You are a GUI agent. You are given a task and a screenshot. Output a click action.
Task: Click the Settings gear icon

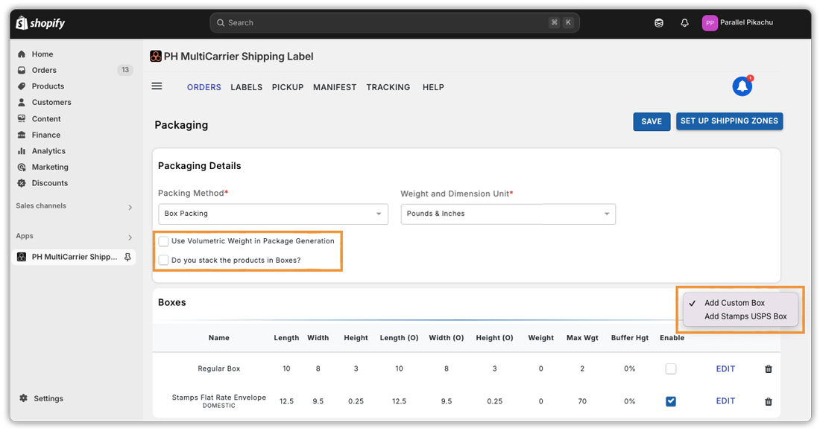pos(24,398)
